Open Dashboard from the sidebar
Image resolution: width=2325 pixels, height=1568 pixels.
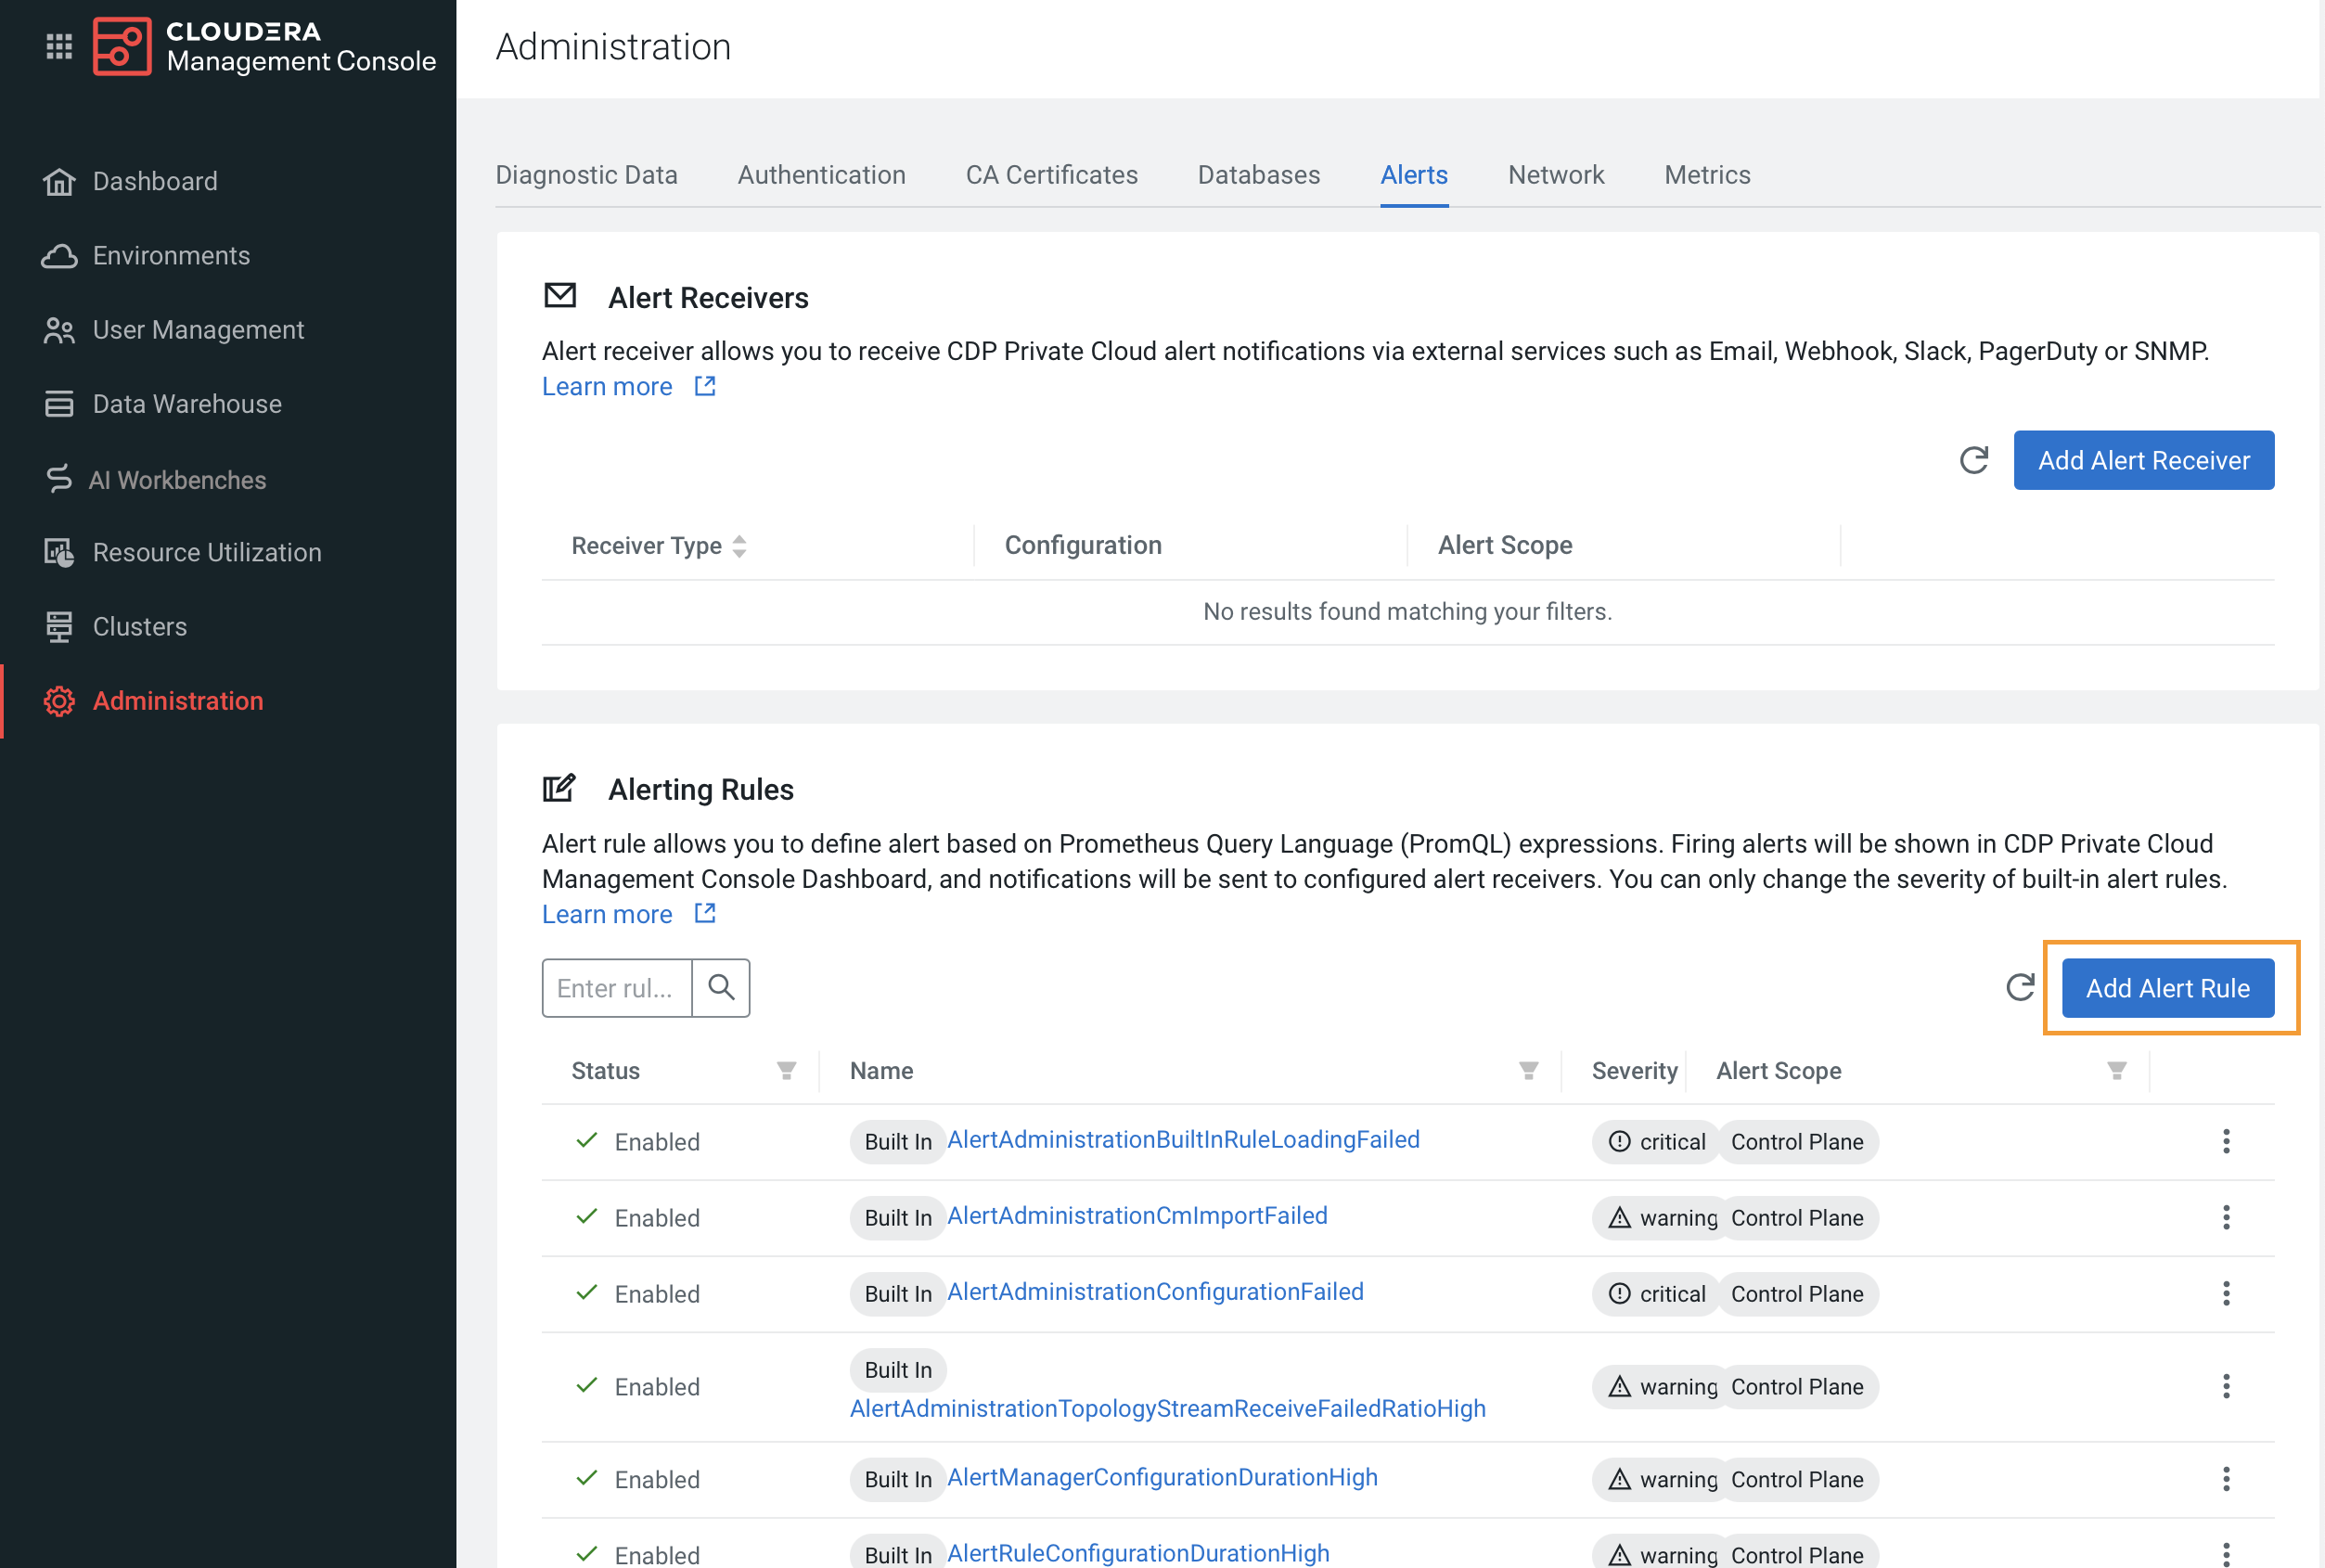(154, 181)
